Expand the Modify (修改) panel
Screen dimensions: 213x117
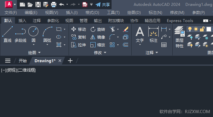pos(100,53)
